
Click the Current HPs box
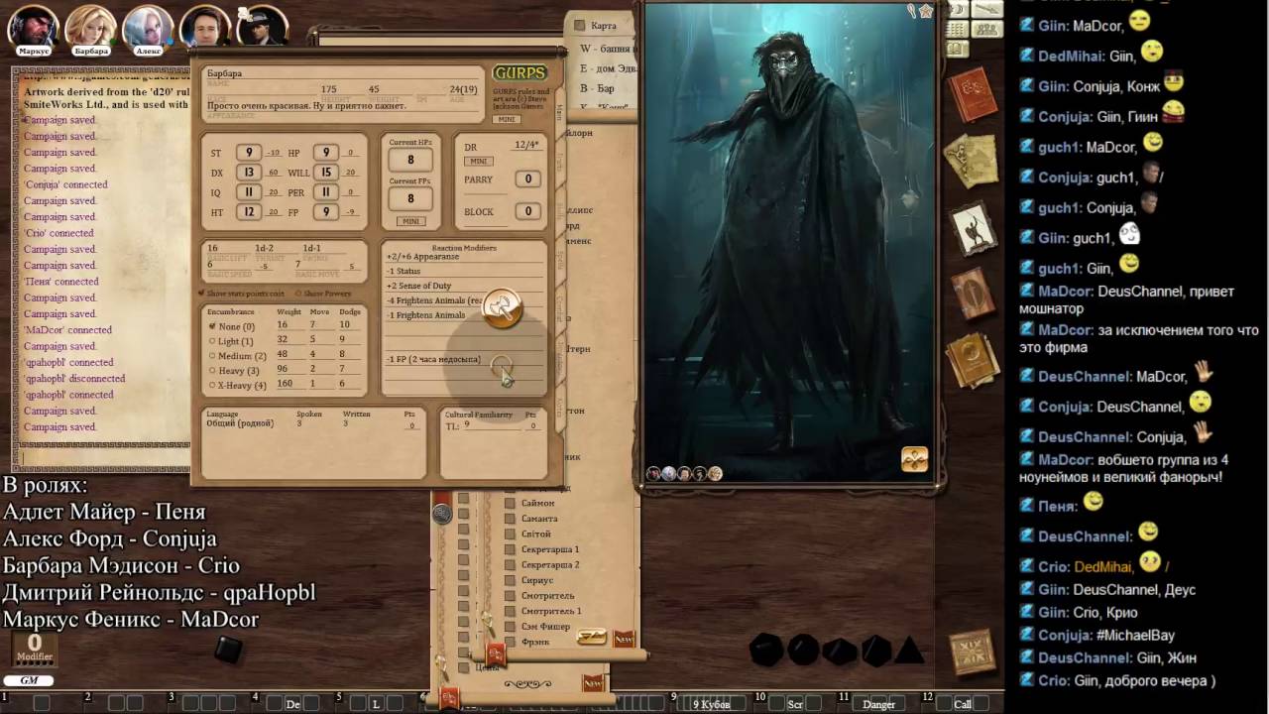410,160
